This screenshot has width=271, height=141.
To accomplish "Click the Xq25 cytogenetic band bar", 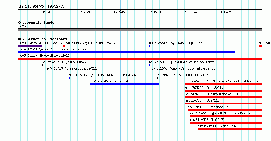I will coord(140,30).
